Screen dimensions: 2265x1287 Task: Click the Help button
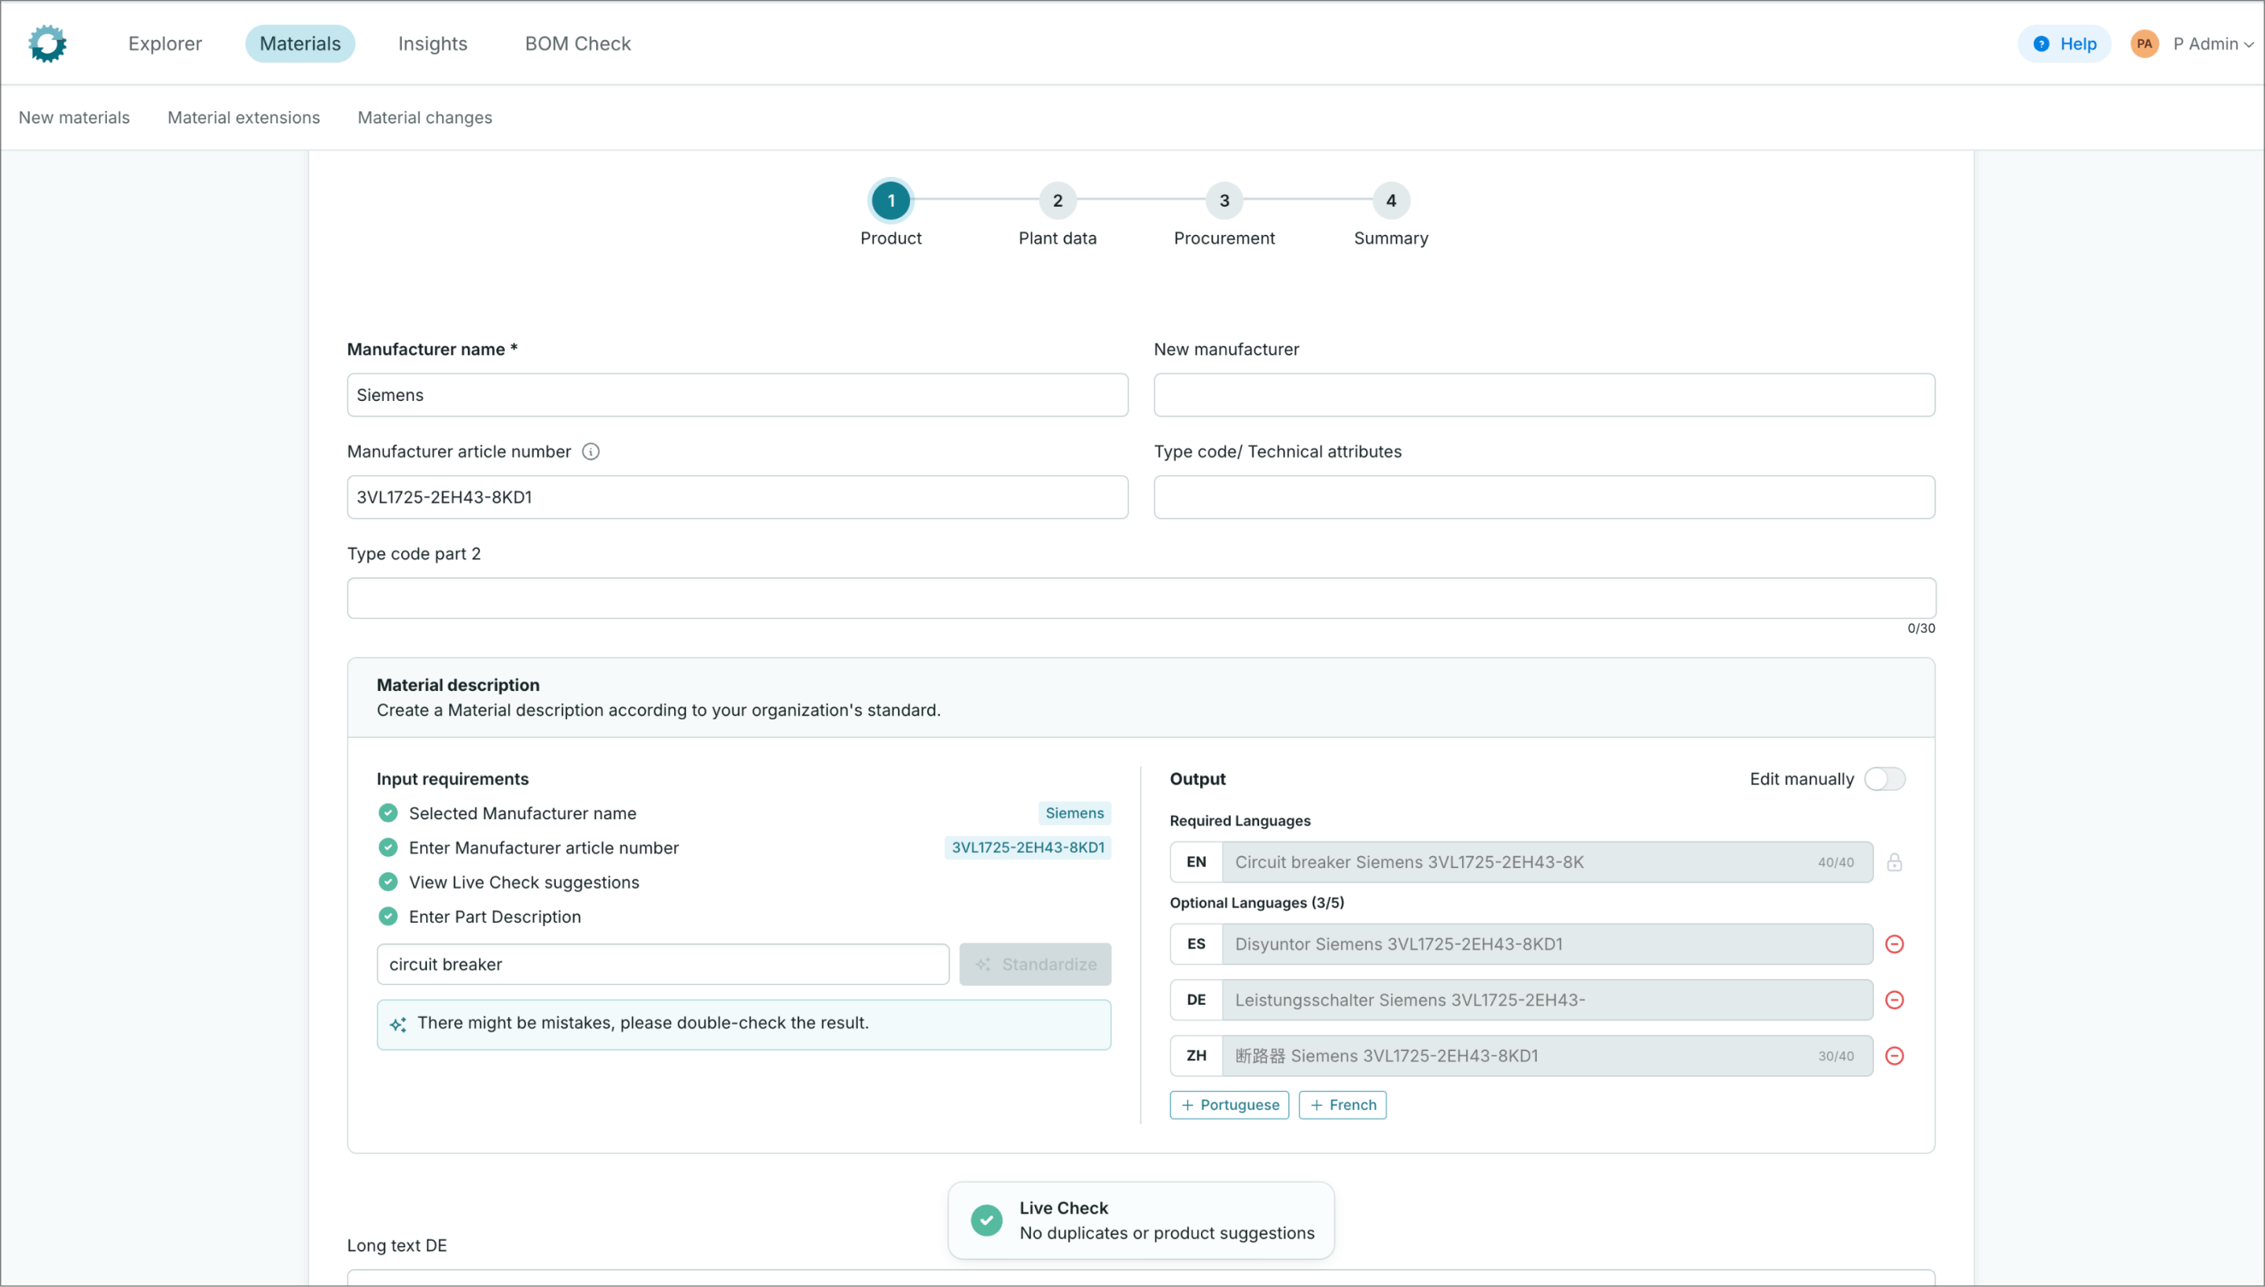click(x=2064, y=43)
